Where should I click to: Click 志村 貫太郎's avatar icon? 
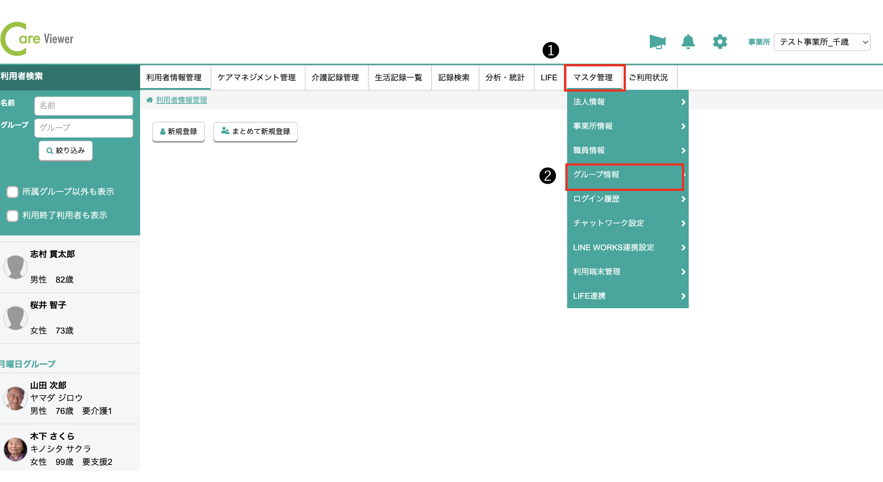coord(15,267)
